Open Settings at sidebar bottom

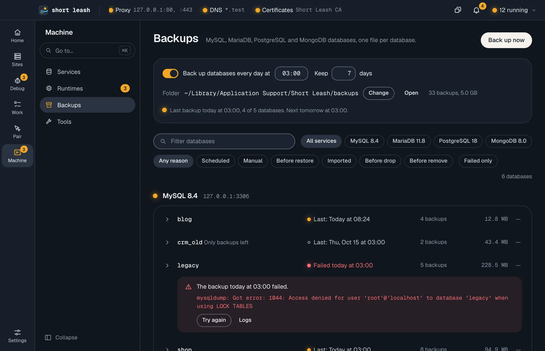[x=17, y=336]
